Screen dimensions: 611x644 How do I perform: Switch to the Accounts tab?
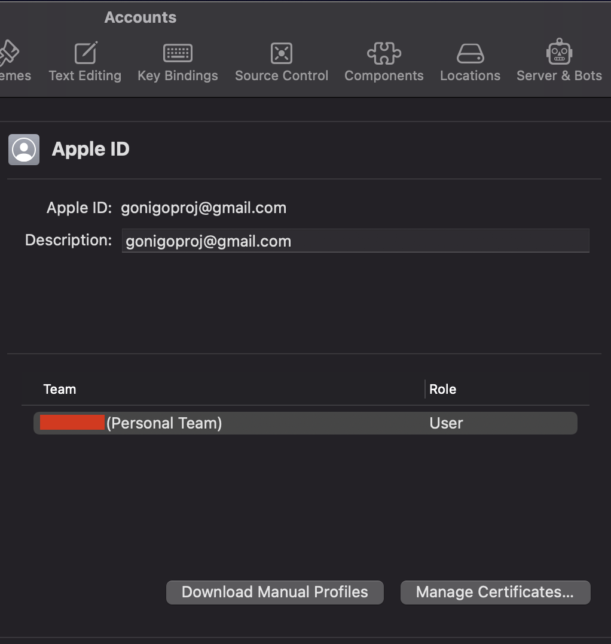click(140, 17)
